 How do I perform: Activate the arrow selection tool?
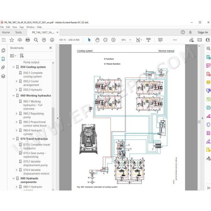89,40
